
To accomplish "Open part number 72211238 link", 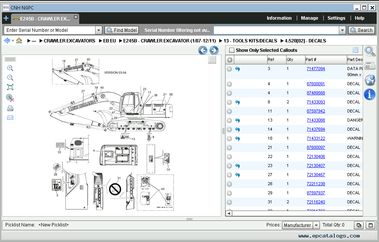I will pos(316,184).
